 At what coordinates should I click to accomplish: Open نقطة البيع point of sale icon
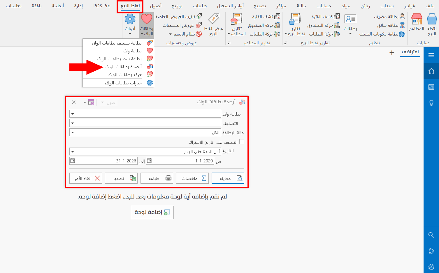click(x=432, y=25)
